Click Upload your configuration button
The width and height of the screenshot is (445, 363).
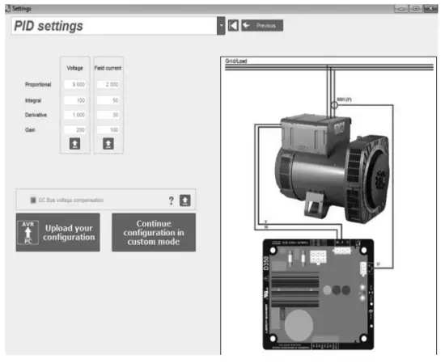(x=58, y=233)
